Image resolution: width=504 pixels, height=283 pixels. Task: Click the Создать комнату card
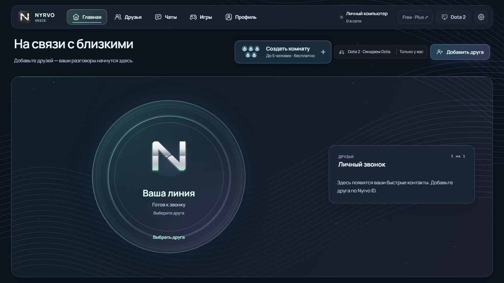283,52
